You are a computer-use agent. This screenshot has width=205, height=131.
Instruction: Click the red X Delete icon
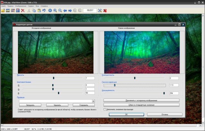click(23, 11)
